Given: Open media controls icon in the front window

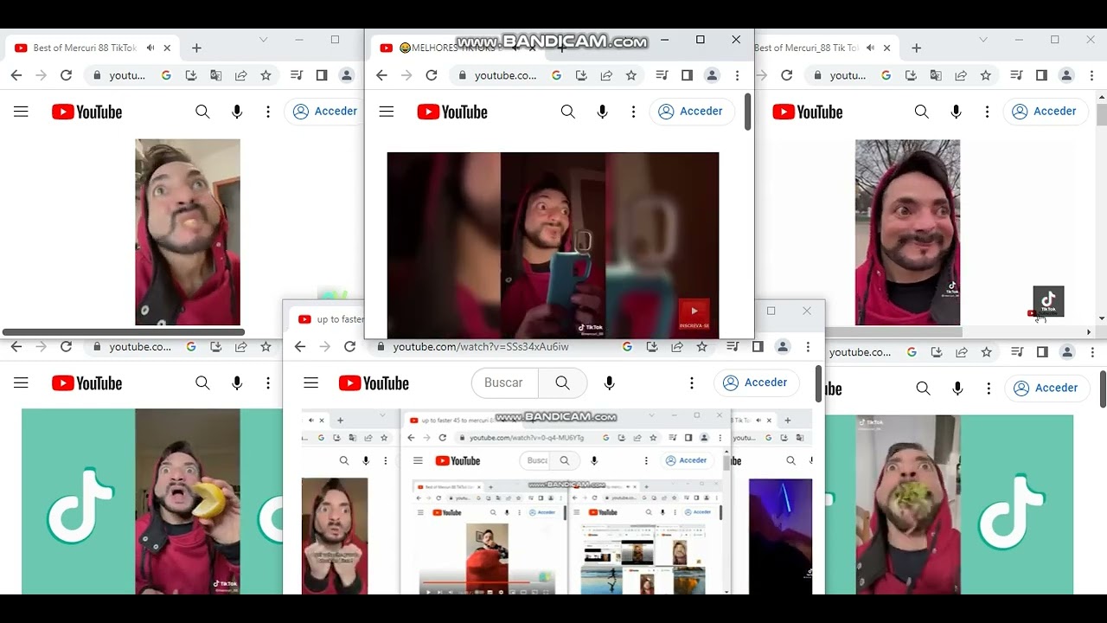Looking at the screenshot, I should click(662, 75).
